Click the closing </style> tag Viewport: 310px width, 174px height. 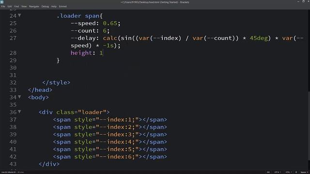56,83
